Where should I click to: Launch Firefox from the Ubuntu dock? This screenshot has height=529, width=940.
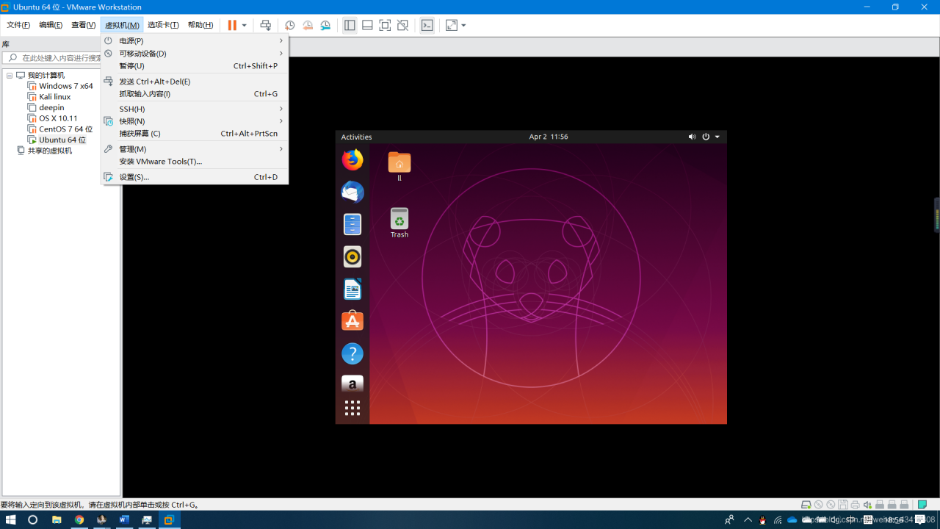(x=352, y=159)
